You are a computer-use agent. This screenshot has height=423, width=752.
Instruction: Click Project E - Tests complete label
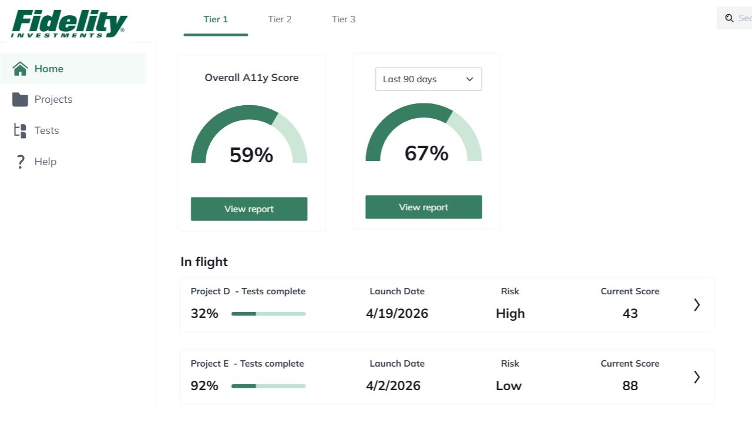click(x=247, y=364)
